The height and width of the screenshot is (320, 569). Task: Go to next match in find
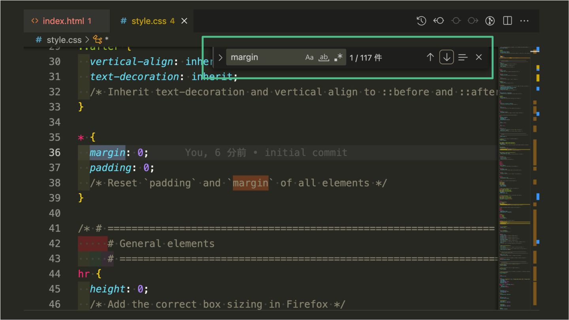[447, 57]
